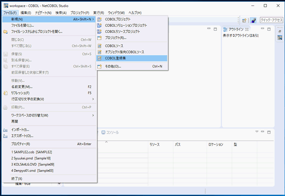
Task: Open the プロジェクト(P) menu
Action: coord(80,13)
